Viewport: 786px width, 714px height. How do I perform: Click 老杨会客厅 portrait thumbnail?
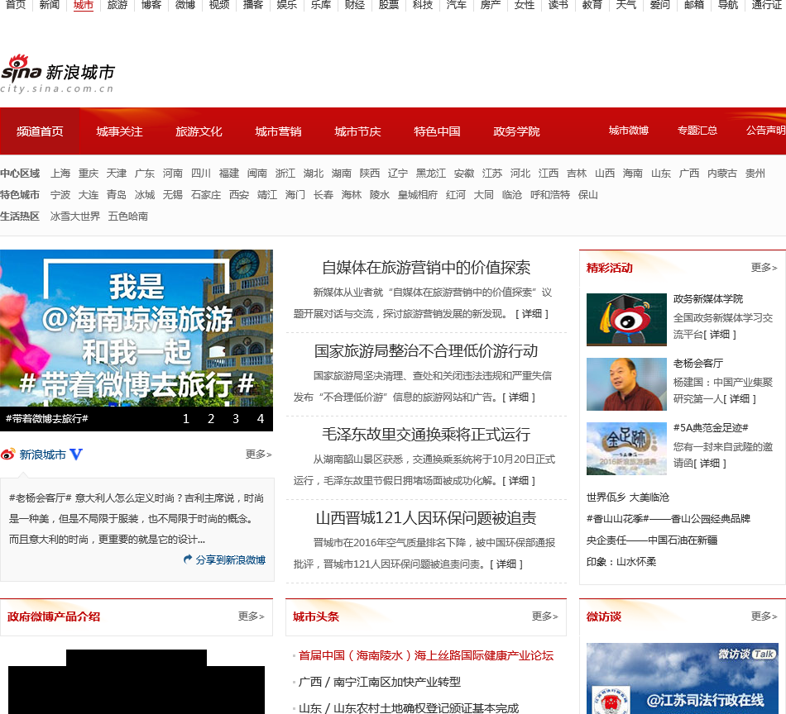(626, 384)
